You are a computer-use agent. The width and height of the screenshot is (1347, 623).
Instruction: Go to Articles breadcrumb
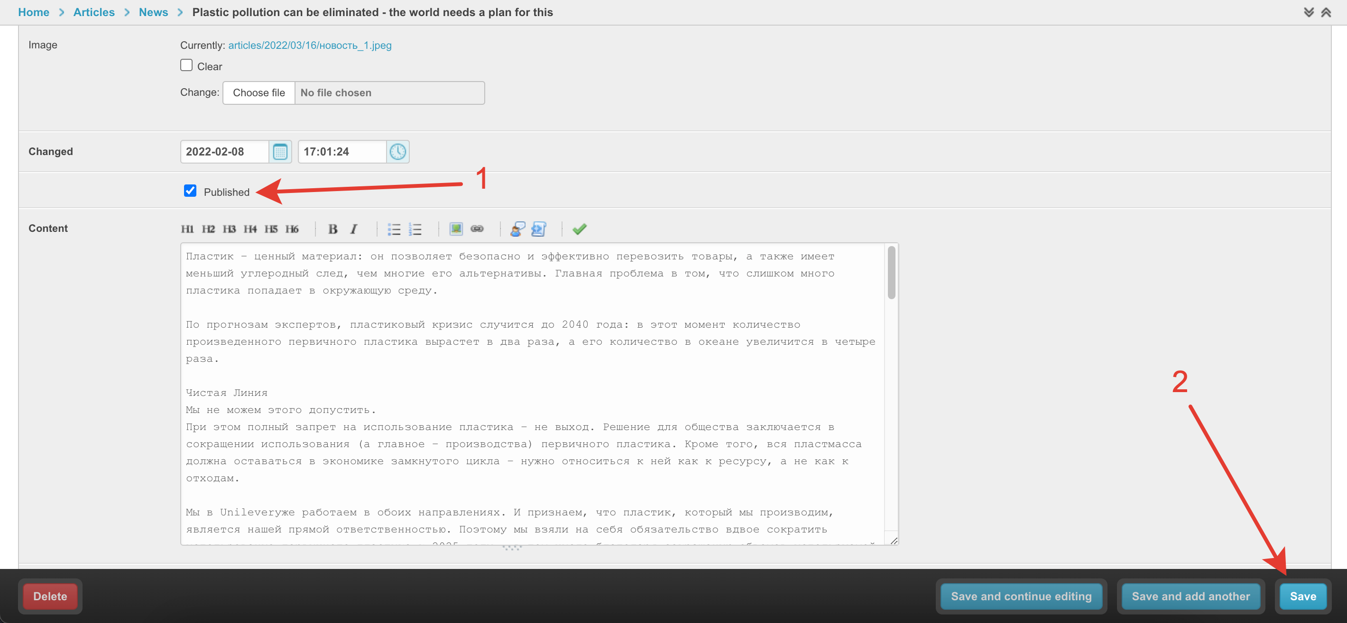click(x=93, y=12)
